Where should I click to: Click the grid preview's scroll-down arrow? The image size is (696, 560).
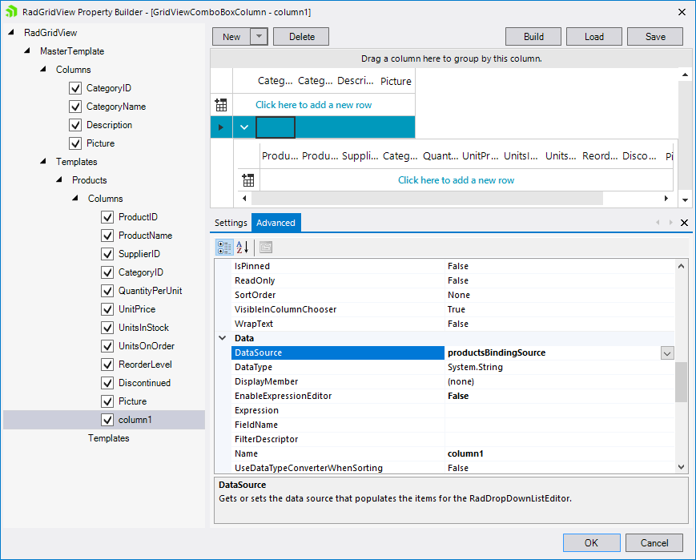click(x=685, y=200)
